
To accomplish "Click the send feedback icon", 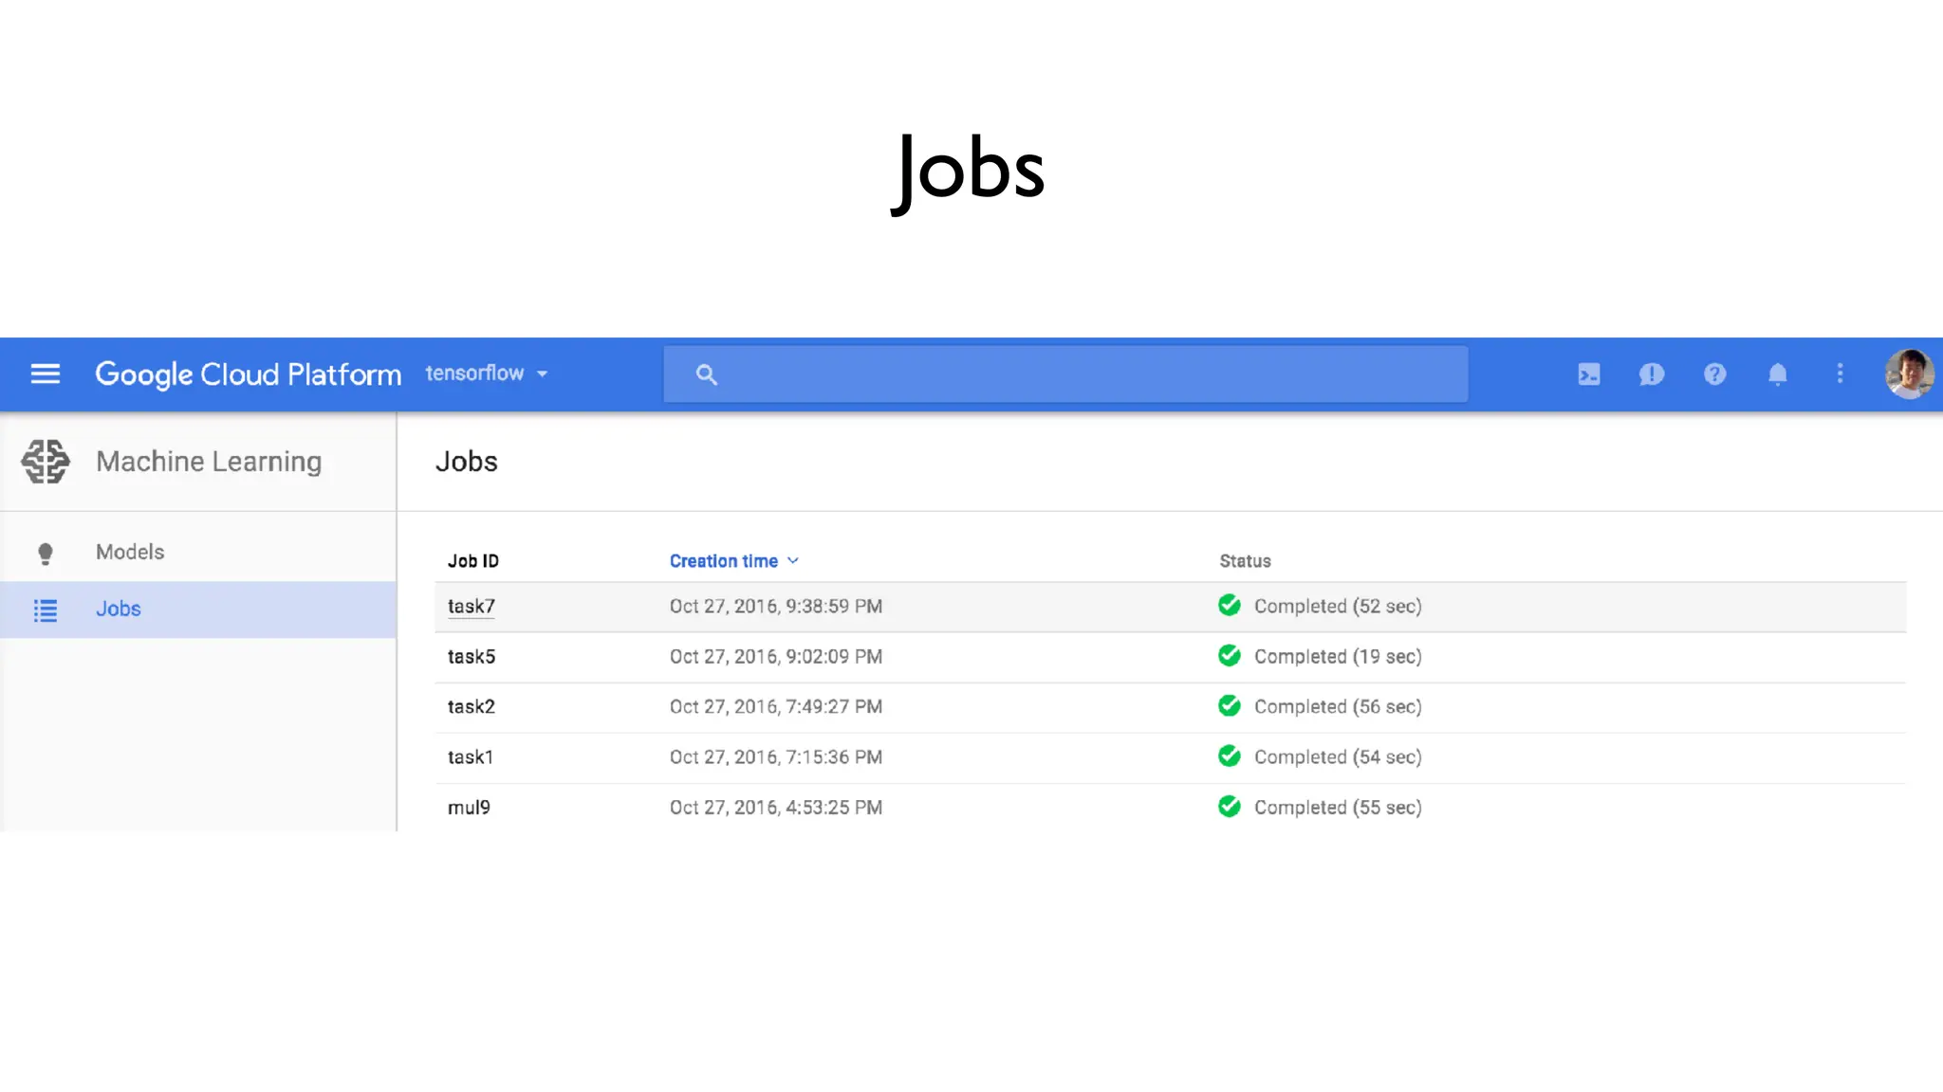I will click(x=1651, y=374).
